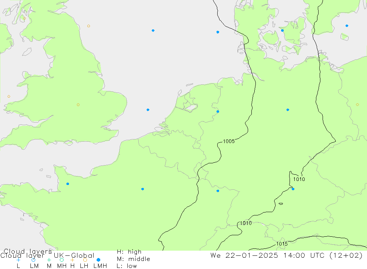
Task: Click the filled blue LMH legend dot
Action: (x=98, y=260)
